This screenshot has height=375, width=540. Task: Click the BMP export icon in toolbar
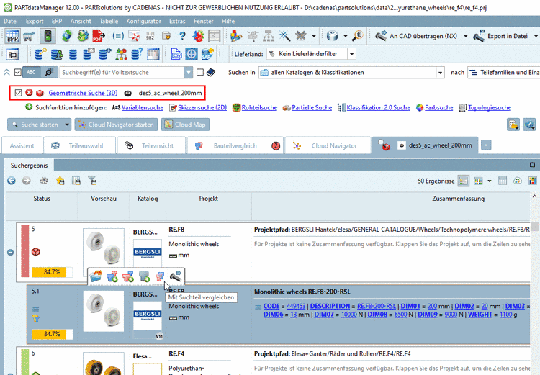coord(12,35)
